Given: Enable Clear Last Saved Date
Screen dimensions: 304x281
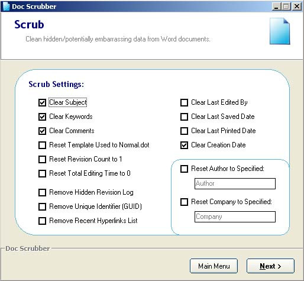Looking at the screenshot, I should (184, 117).
